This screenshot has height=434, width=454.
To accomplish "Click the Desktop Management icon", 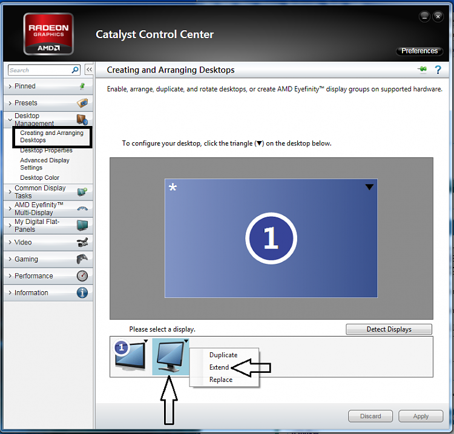I will (82, 119).
